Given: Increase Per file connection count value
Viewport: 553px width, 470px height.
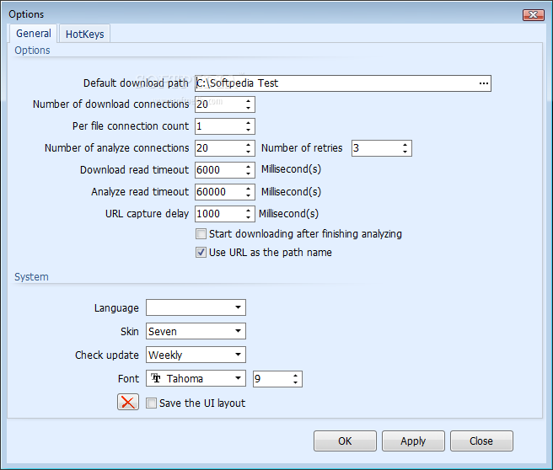Looking at the screenshot, I should (249, 123).
